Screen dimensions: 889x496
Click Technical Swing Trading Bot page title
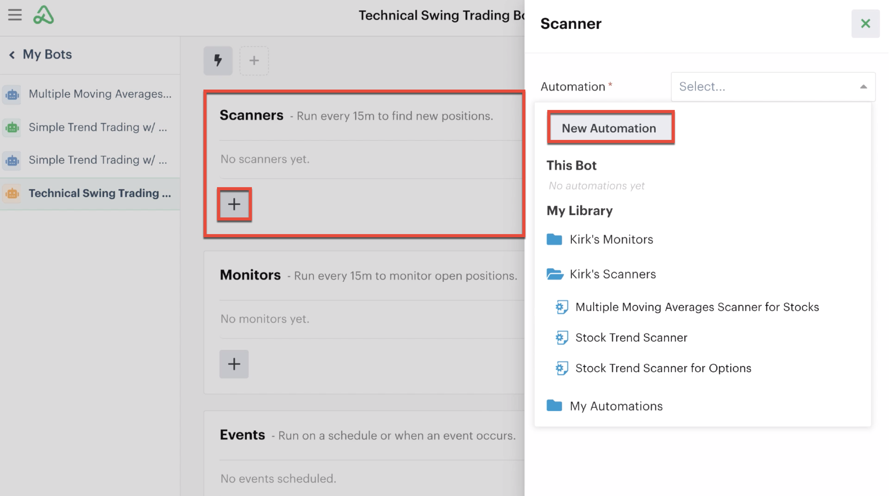(441, 15)
